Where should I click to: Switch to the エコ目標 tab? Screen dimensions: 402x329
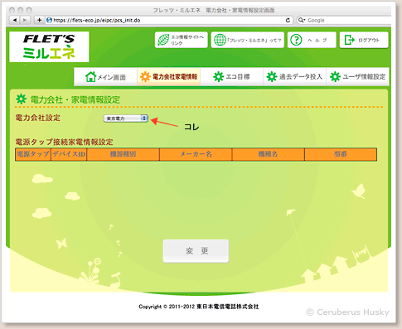(231, 76)
